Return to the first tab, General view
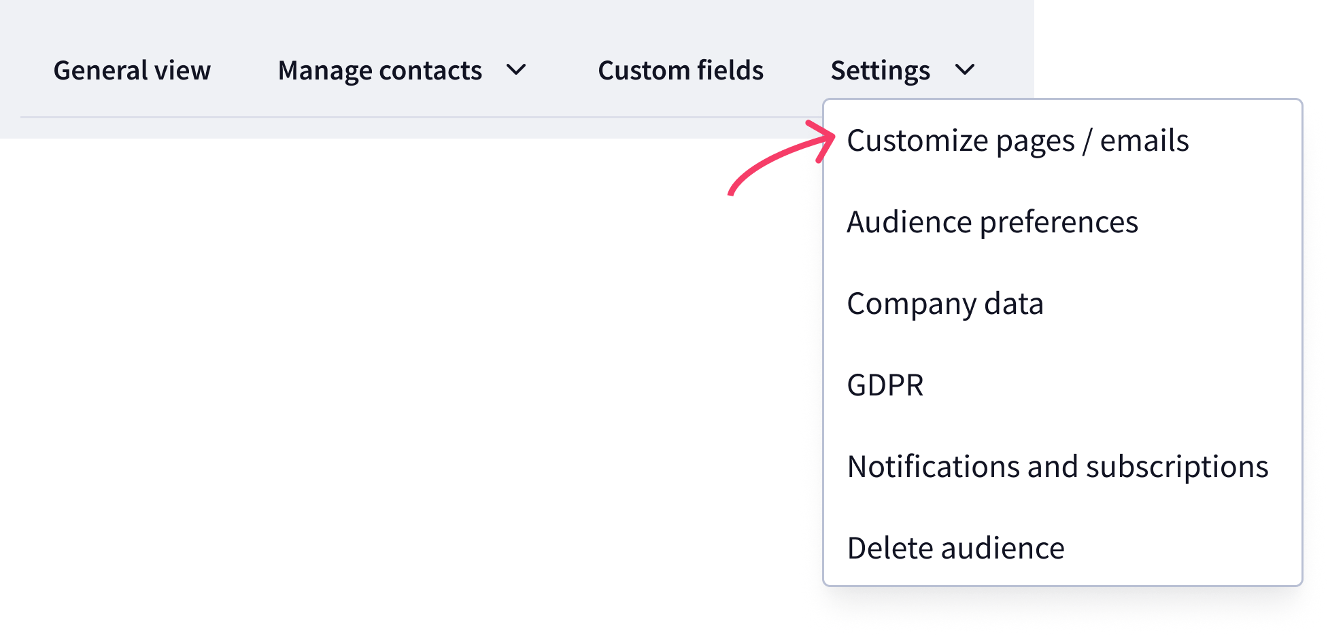 coord(132,71)
